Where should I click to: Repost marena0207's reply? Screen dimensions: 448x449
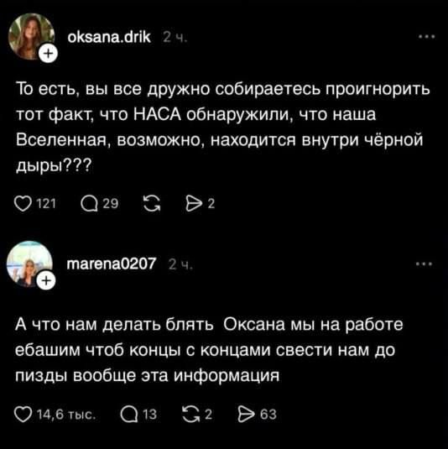coord(191,415)
